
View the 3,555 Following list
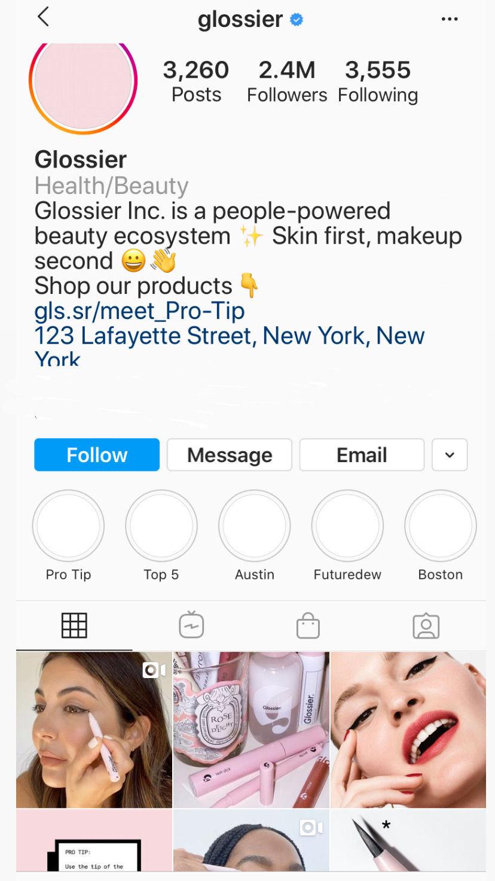[378, 82]
